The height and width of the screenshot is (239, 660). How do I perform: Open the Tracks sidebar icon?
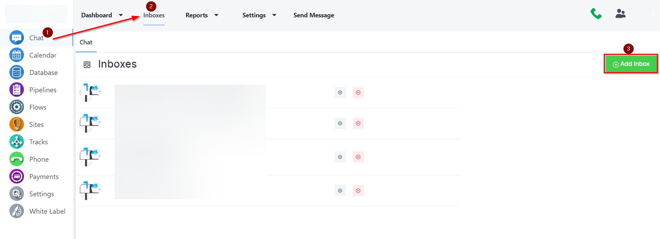(16, 142)
